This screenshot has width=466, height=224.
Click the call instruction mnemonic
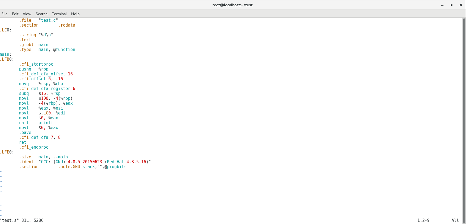(x=24, y=123)
